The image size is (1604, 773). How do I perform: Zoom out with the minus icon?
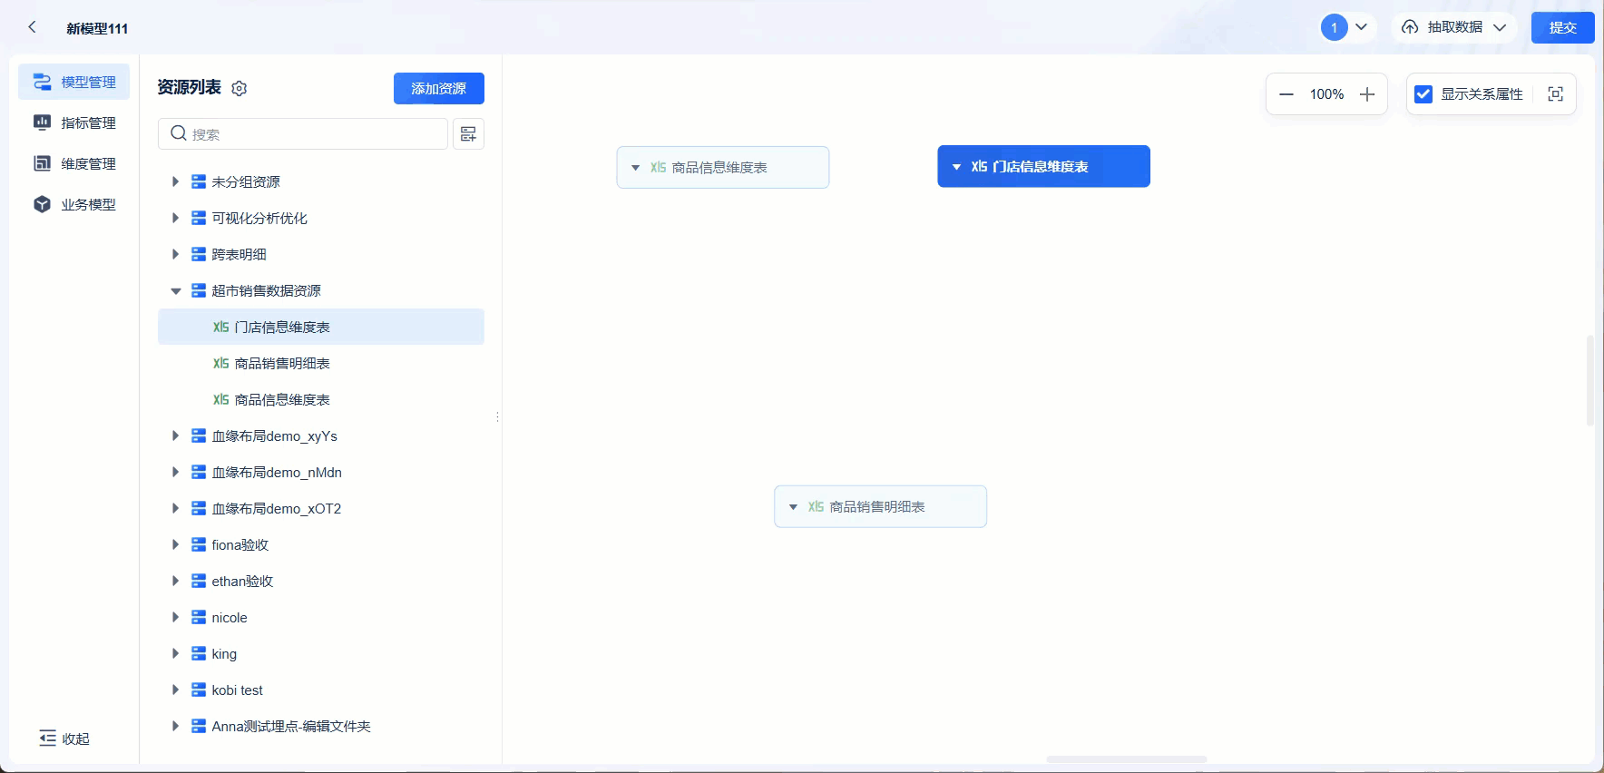pyautogui.click(x=1286, y=94)
